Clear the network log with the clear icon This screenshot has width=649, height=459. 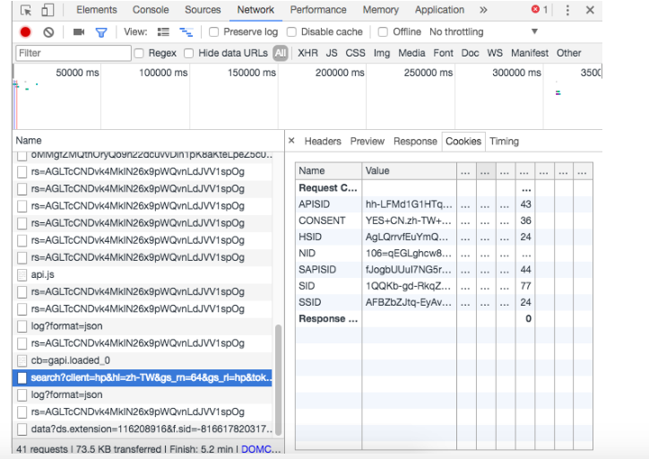point(48,32)
